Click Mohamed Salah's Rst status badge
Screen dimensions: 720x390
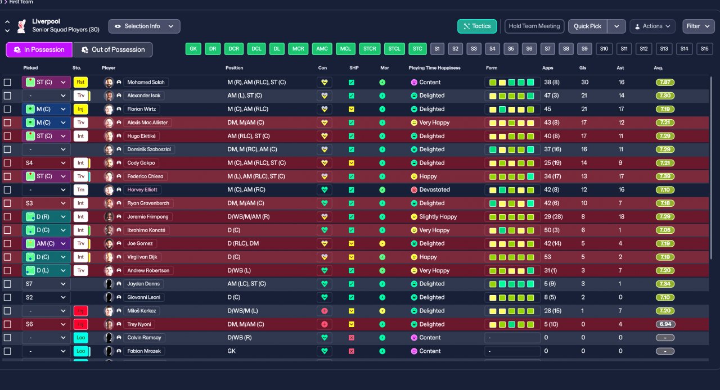click(x=80, y=82)
